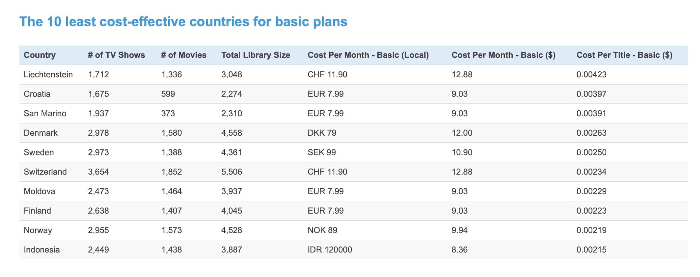Click Switzerland's total library size 5,506
700x277 pixels.
coord(232,172)
